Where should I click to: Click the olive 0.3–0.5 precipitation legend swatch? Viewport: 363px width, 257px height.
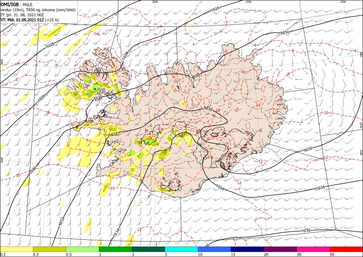point(49,249)
